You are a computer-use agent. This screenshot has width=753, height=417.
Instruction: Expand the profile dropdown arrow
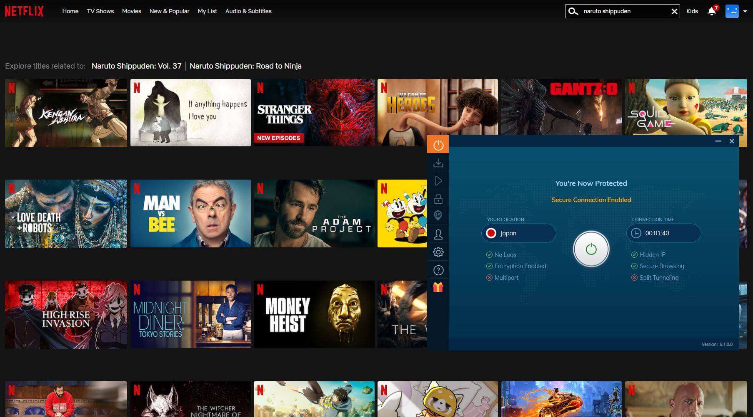[x=745, y=12]
